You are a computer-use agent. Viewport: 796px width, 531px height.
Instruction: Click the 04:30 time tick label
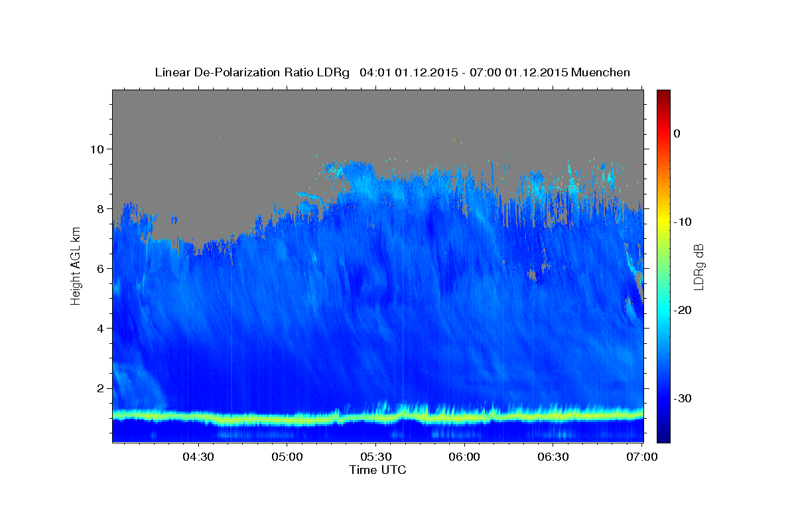(198, 457)
